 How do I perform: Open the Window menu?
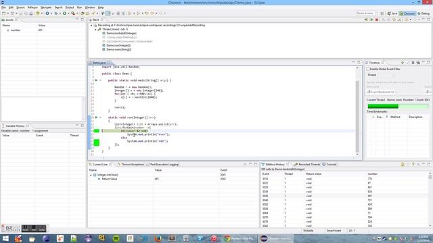click(90, 7)
